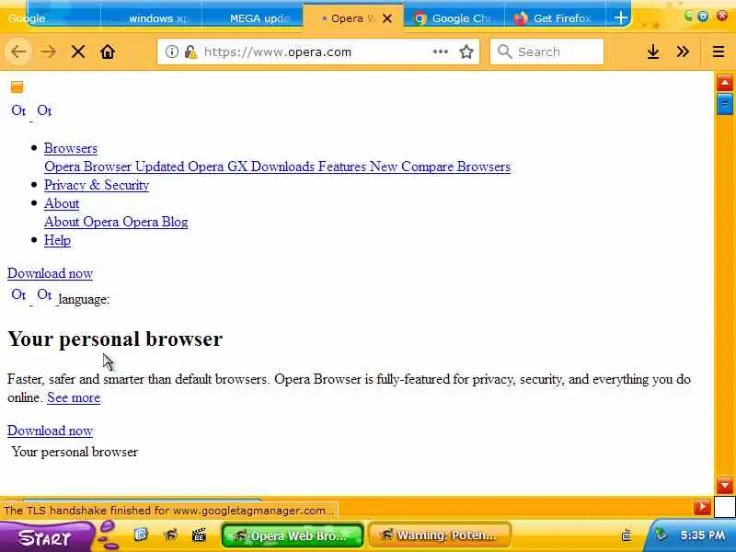Open the Home page icon

(108, 52)
